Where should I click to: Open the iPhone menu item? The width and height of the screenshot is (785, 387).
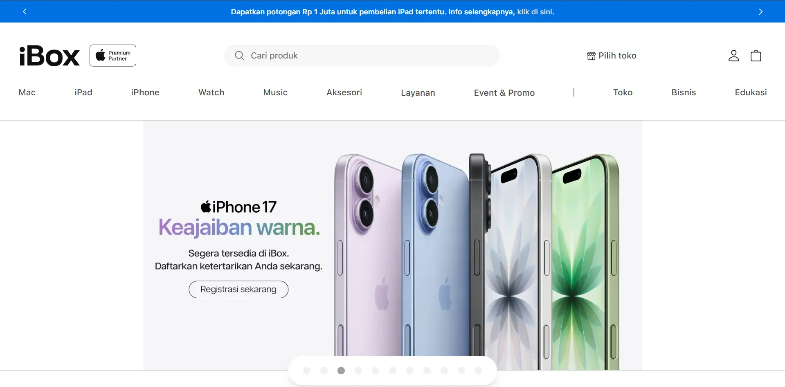click(145, 92)
